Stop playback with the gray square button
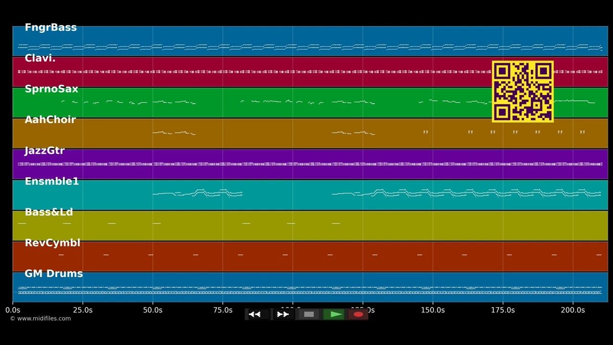Screen dimensions: 613x345 click(309, 314)
